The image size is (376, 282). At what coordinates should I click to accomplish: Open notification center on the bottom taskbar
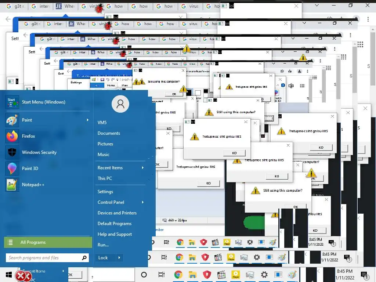365,275
